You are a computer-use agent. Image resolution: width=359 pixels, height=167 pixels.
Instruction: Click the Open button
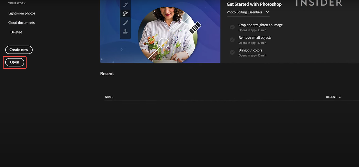pos(15,62)
